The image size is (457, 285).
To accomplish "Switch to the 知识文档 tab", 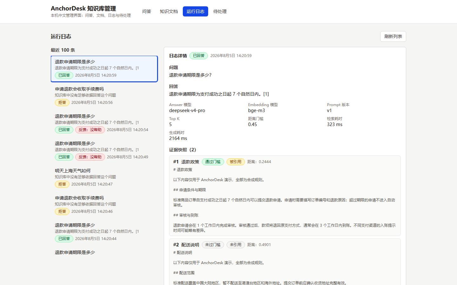I will [x=169, y=11].
